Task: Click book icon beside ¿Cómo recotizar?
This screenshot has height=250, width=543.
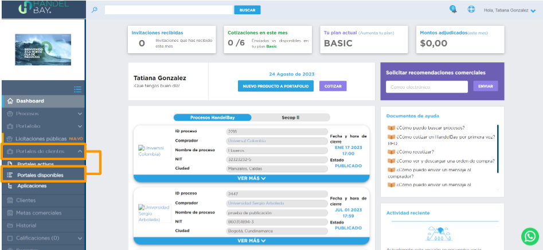Action: (x=391, y=152)
